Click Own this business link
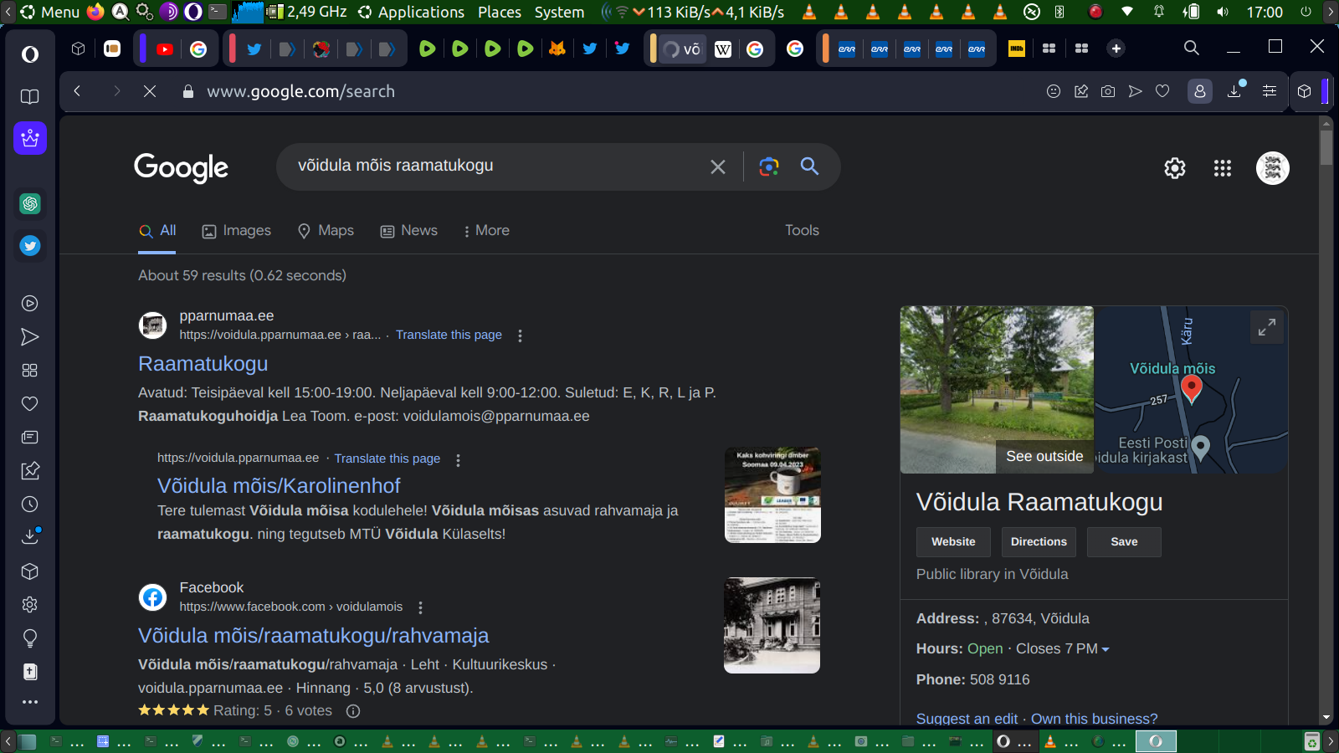Viewport: 1339px width, 753px height. [1095, 719]
